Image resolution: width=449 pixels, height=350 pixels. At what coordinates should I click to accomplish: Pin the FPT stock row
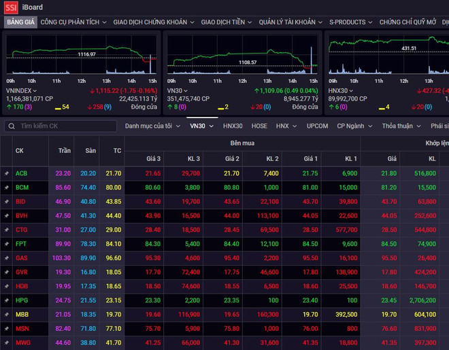pos(6,243)
